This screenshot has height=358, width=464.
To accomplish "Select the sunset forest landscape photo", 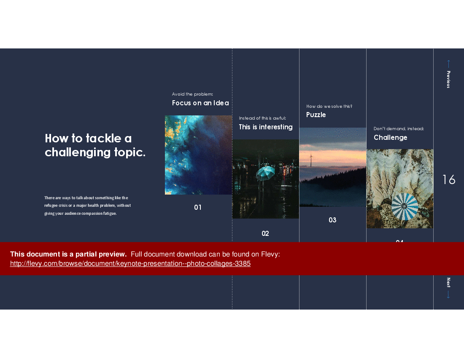I will (332, 167).
